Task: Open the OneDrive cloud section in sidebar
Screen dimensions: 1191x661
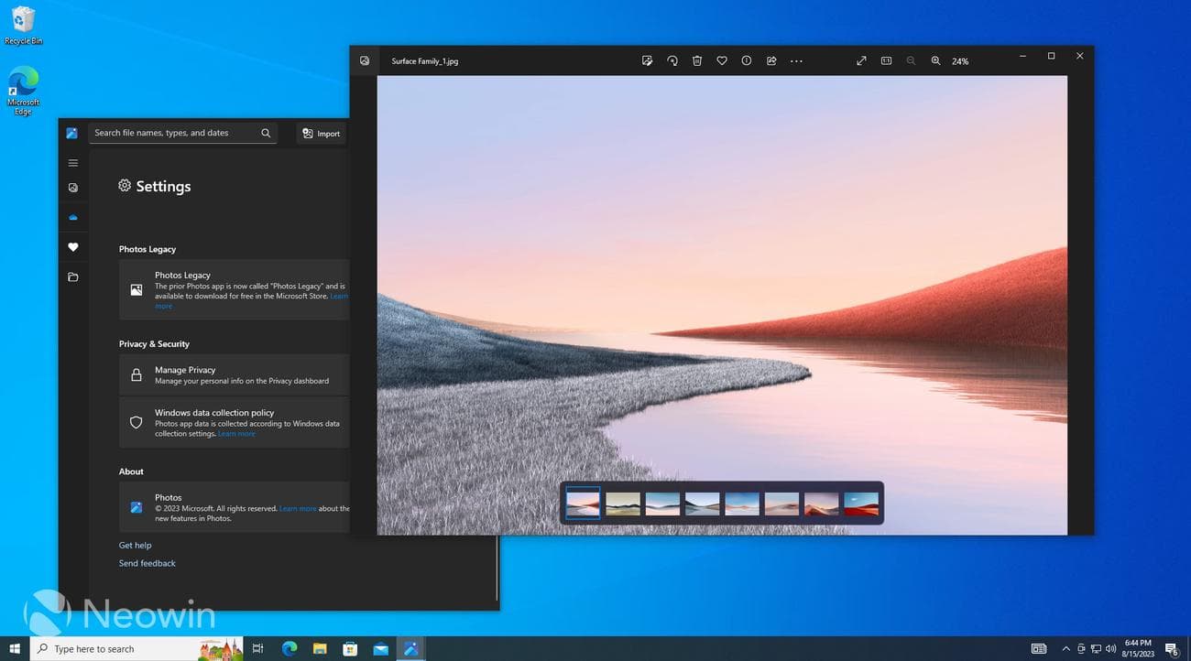Action: coord(72,217)
